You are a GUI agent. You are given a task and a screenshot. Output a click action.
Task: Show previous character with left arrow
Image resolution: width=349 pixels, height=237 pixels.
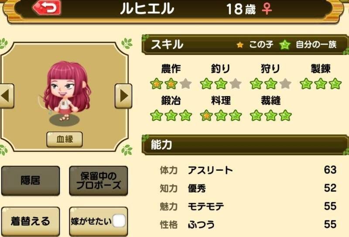[7, 96]
